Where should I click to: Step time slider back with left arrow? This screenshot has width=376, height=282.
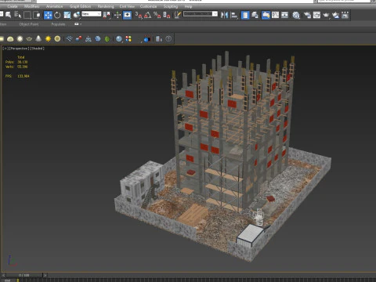coord(3,275)
